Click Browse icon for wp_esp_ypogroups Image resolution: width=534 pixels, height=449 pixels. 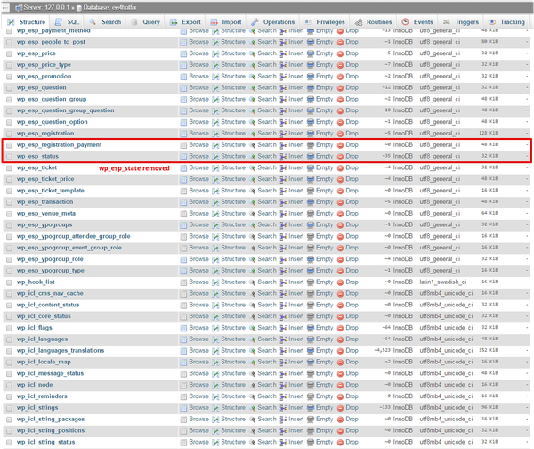tap(183, 225)
